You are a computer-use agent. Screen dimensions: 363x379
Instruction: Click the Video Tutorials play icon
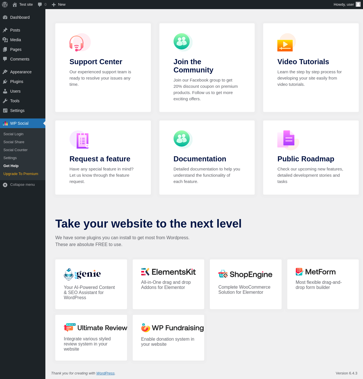coord(286,43)
